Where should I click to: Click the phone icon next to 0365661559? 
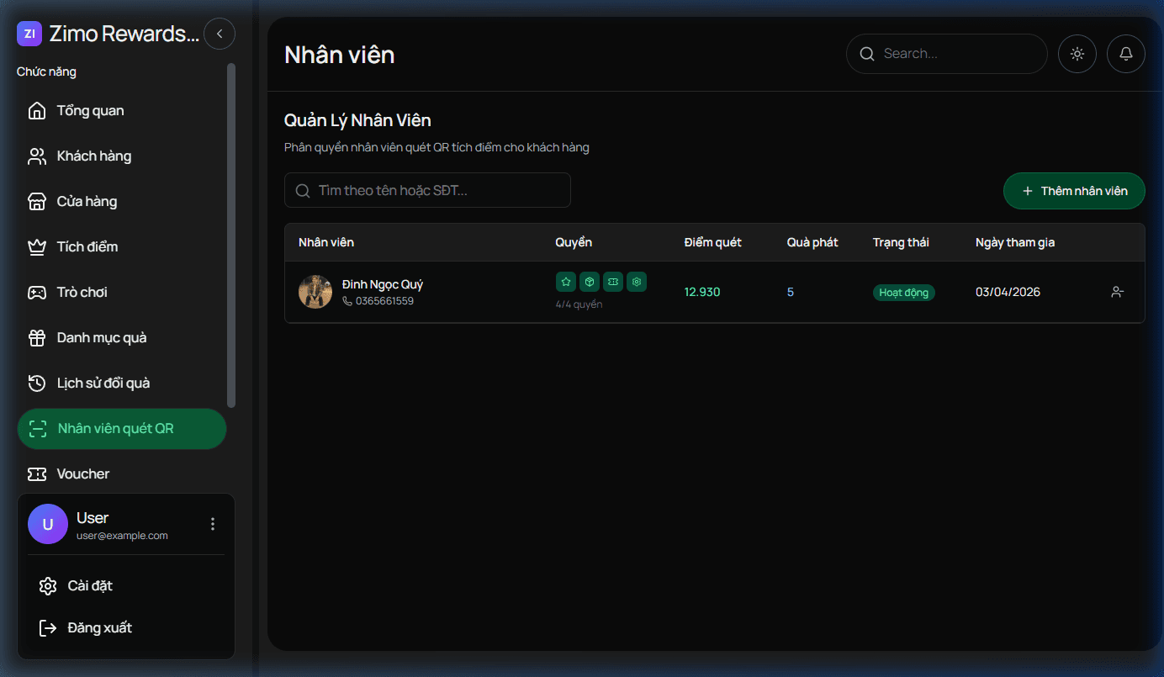347,301
